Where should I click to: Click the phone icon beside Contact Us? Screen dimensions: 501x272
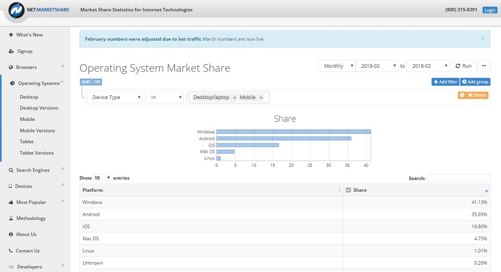tap(11, 251)
